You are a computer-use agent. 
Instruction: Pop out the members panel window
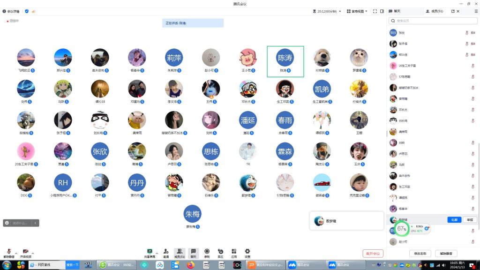(453, 11)
